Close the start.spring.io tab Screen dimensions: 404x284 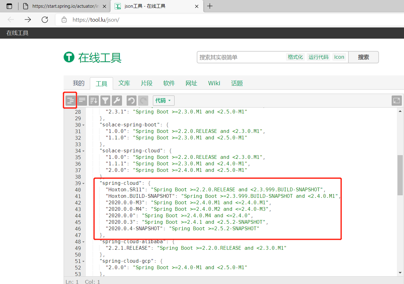104,6
